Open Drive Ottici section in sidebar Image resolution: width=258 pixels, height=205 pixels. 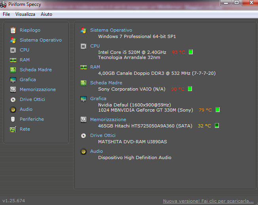point(32,99)
